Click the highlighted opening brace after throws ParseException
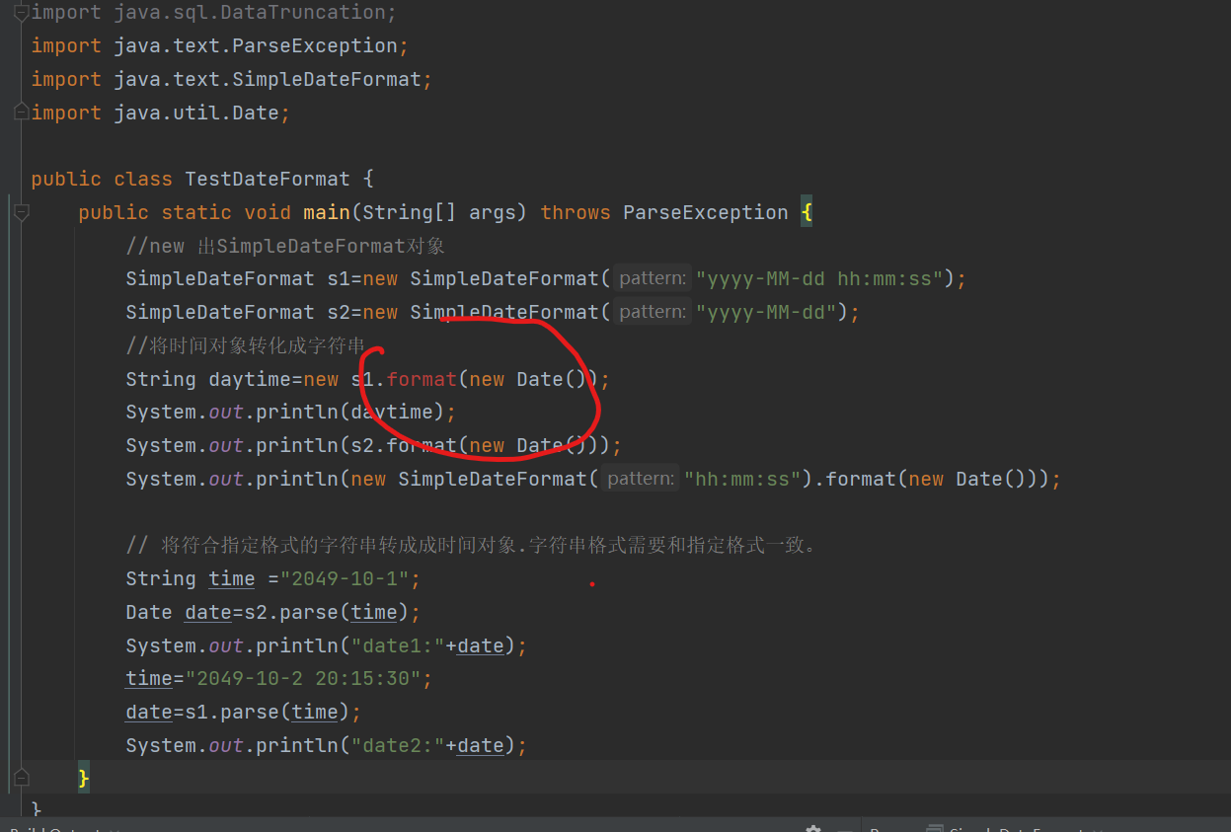 point(807,212)
